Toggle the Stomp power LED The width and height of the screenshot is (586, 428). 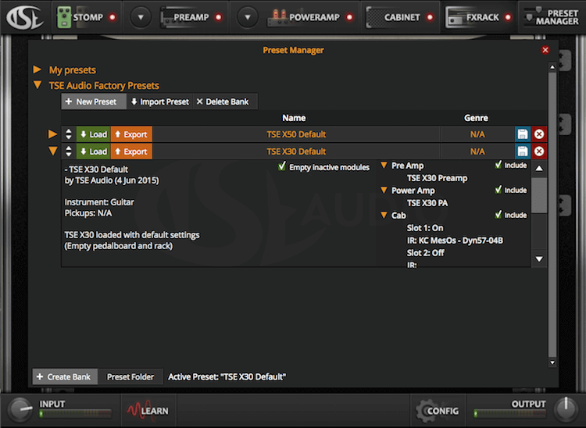112,17
